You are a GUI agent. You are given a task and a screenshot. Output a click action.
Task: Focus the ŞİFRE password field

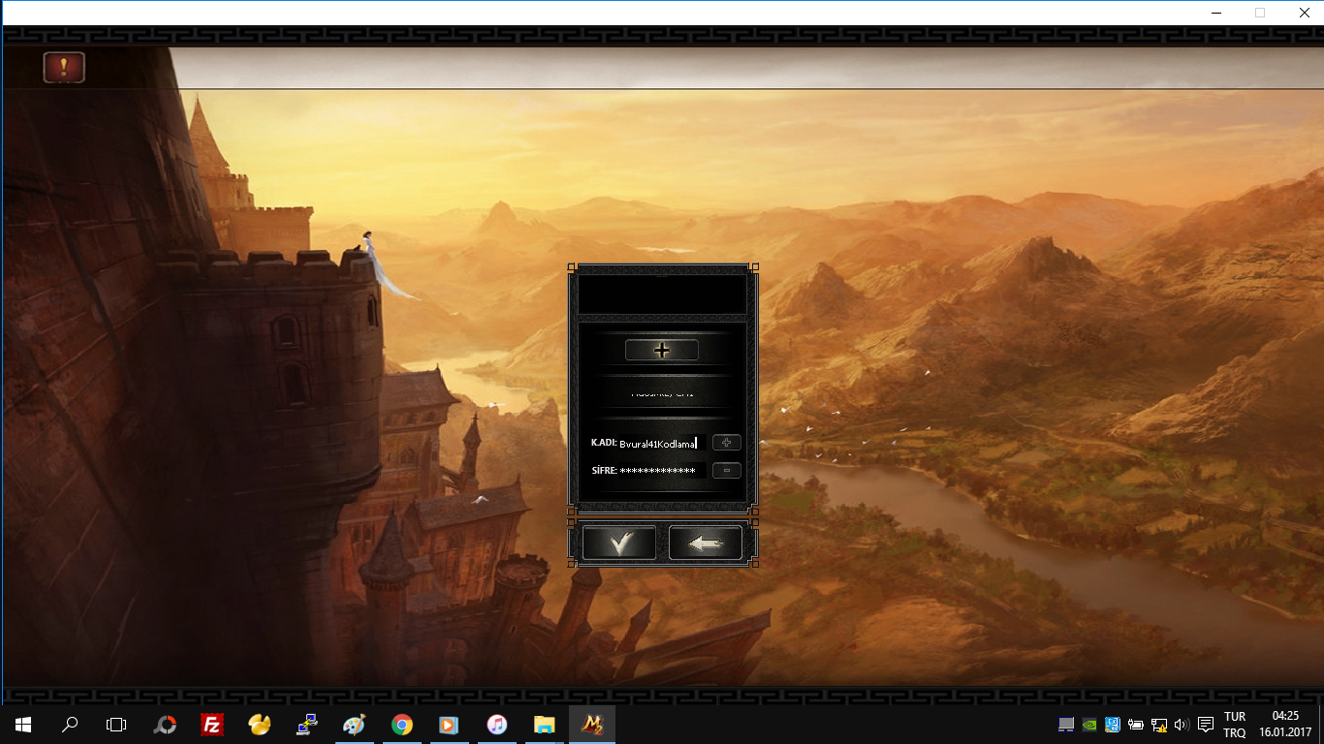(661, 471)
